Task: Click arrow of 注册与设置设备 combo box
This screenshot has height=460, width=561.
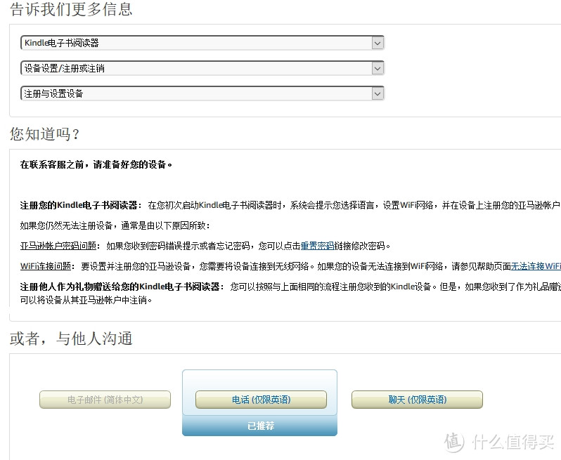Action: point(377,93)
